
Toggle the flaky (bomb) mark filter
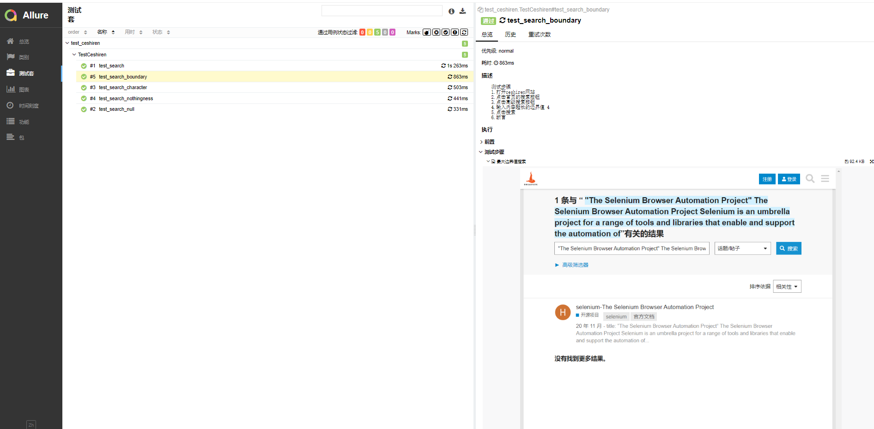click(427, 32)
